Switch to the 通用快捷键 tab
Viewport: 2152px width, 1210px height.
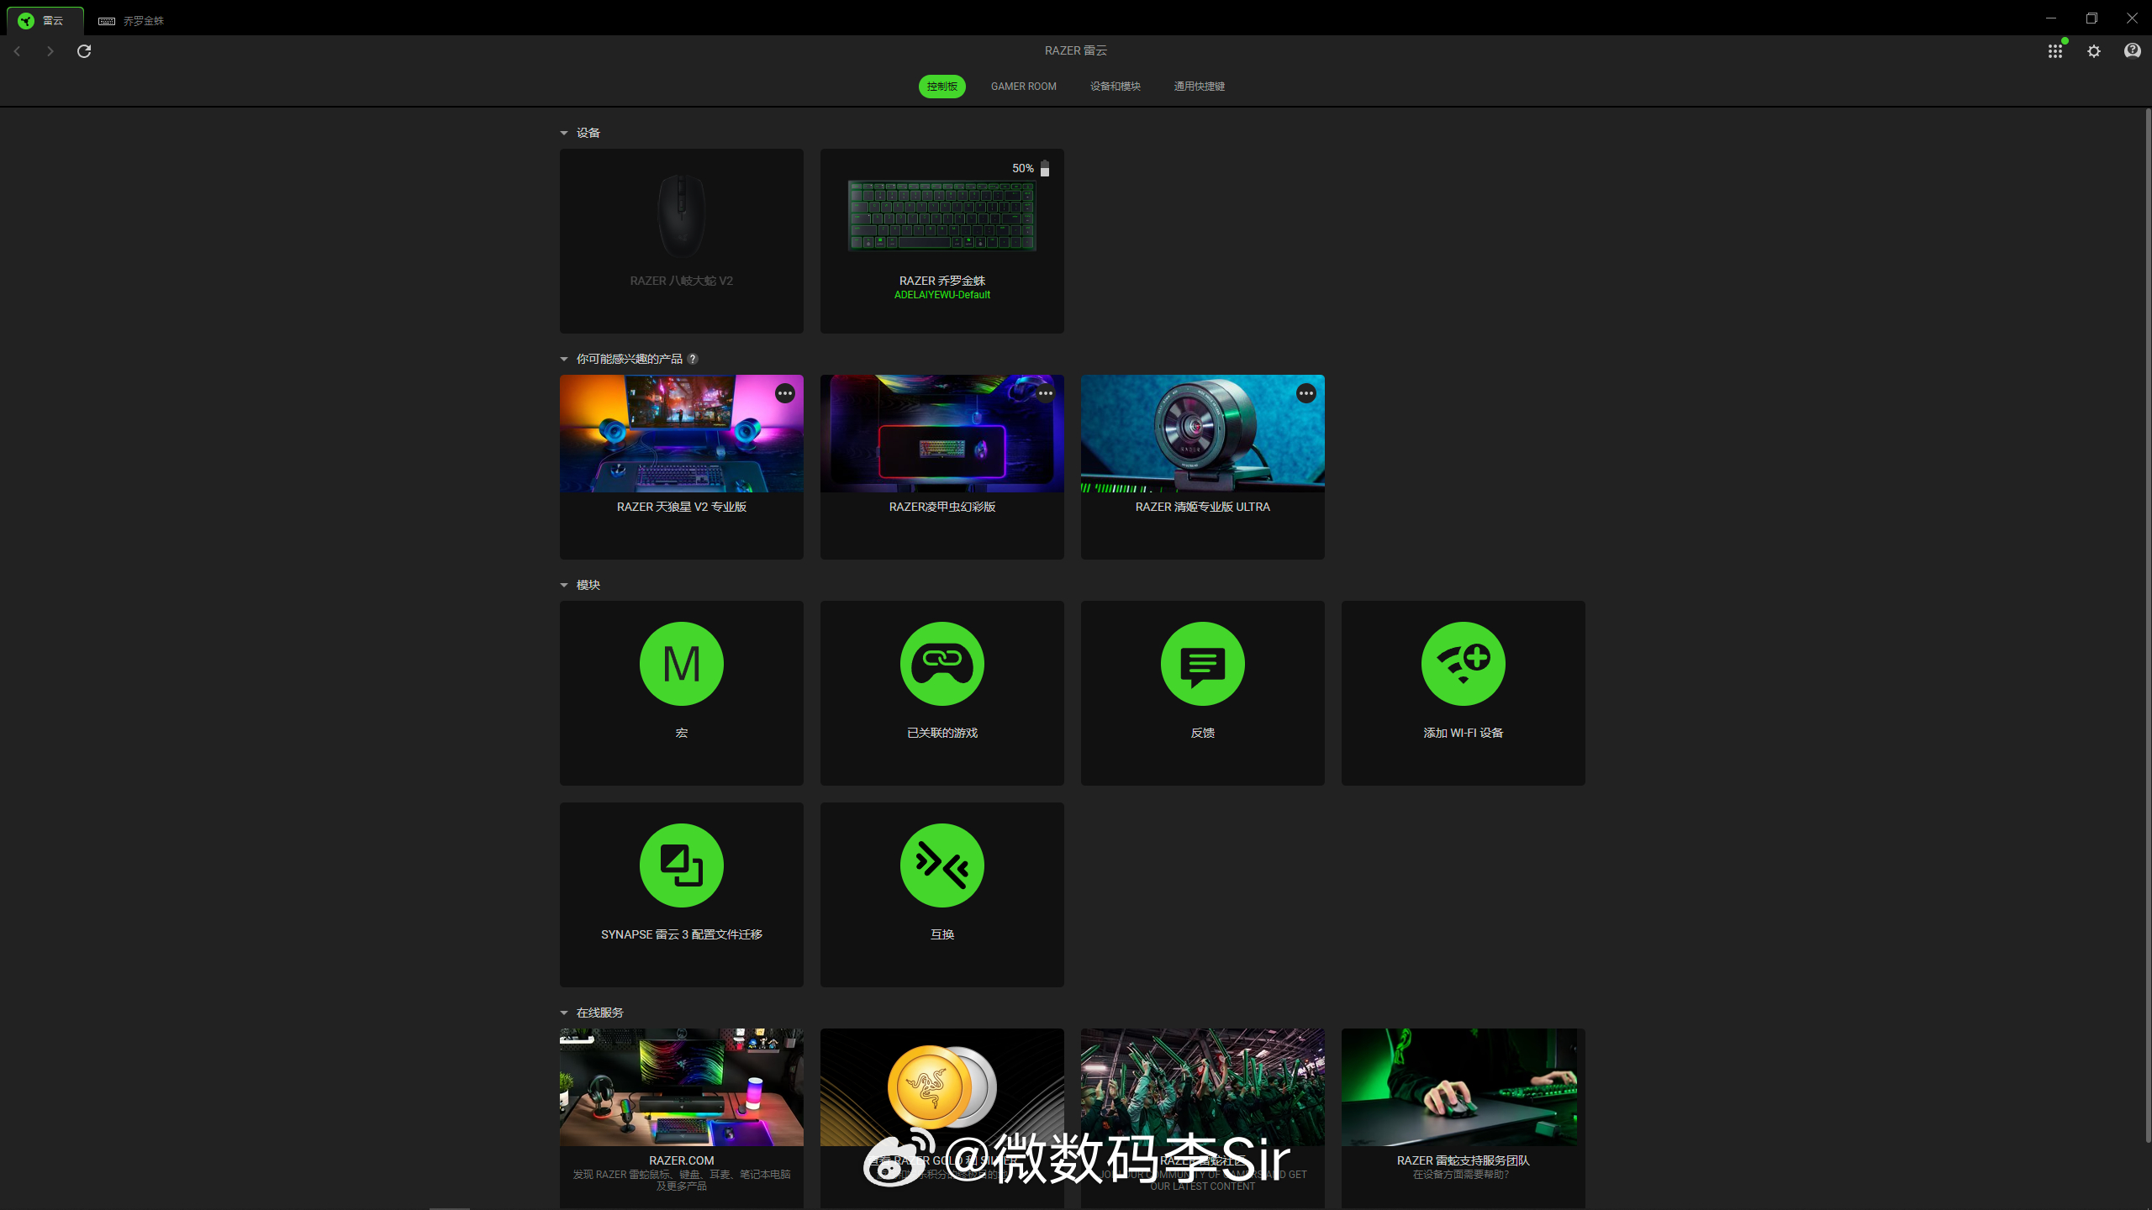pos(1199,87)
